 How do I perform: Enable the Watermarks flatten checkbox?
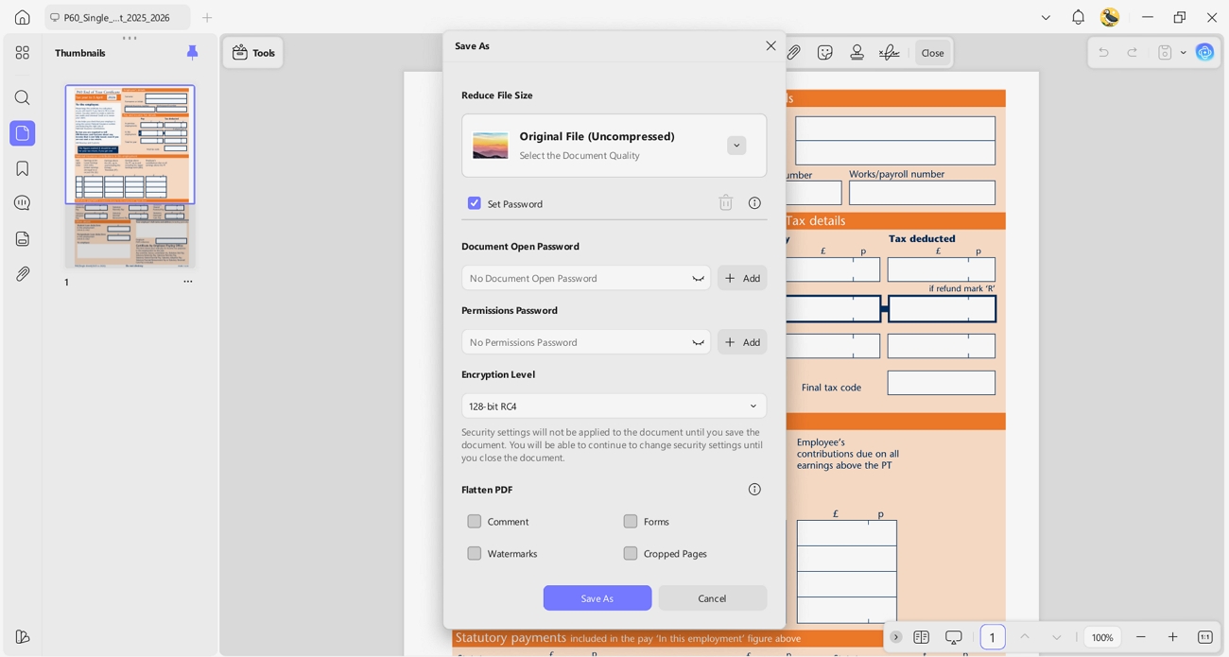[x=475, y=553]
